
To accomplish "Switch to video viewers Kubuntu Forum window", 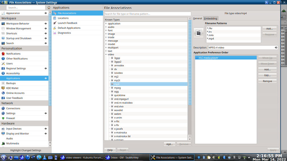I will click(82, 158).
